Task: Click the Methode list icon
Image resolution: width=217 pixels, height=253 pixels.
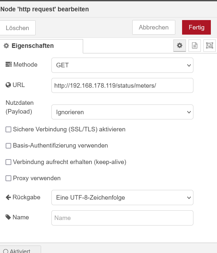Action: [x=8, y=65]
